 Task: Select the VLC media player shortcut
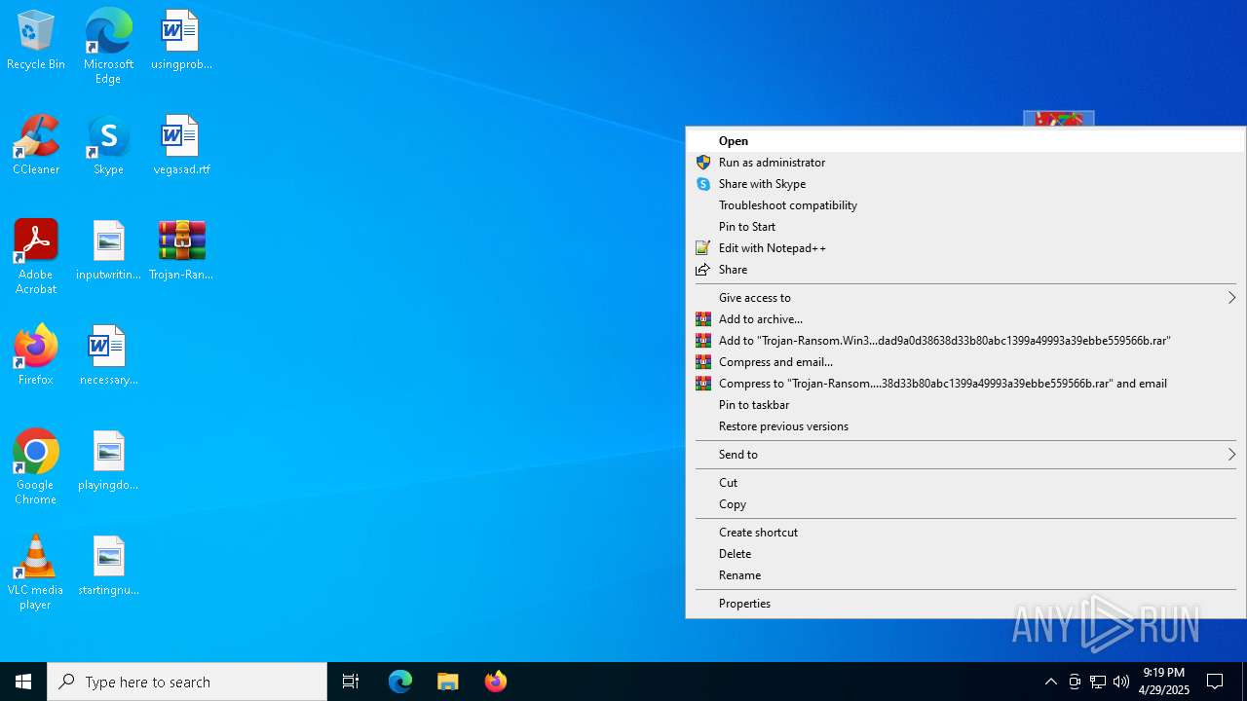[36, 572]
